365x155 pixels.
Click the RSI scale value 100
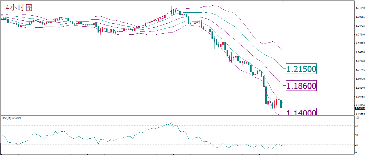[x=357, y=118]
